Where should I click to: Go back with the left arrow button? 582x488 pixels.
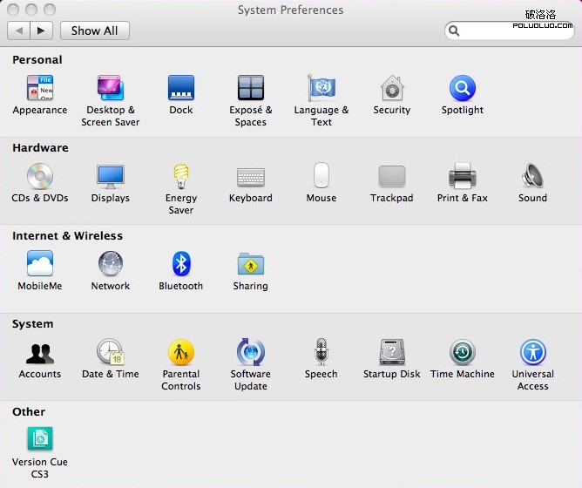pos(18,30)
